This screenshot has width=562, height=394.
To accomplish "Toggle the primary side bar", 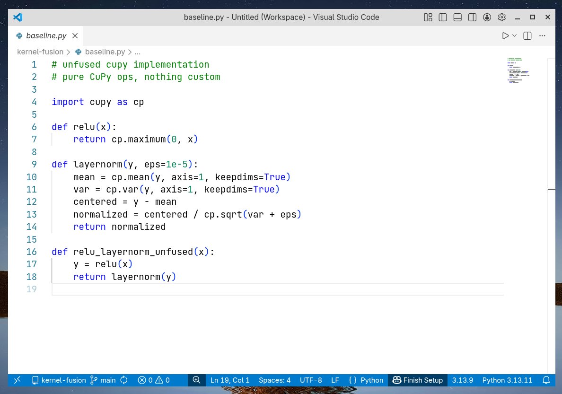I will pos(443,17).
